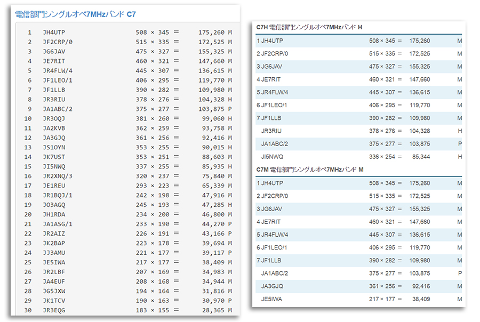480x322 pixels.
Task: Select callsign JR3OQJ in rank 10 row
Action: point(54,118)
